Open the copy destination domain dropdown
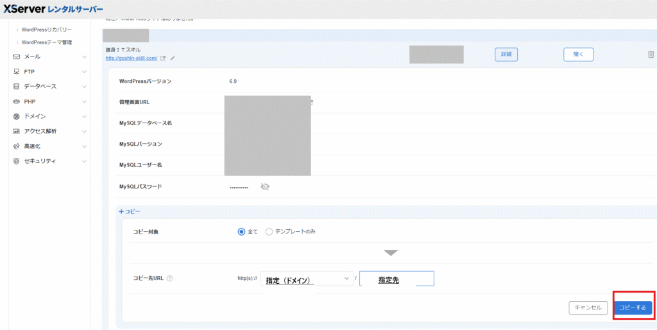The image size is (657, 330). pos(307,279)
